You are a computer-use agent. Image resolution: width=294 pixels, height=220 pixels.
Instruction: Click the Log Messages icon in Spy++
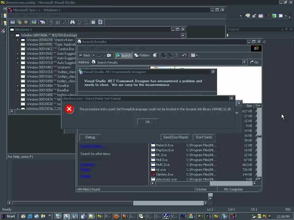click(34, 22)
